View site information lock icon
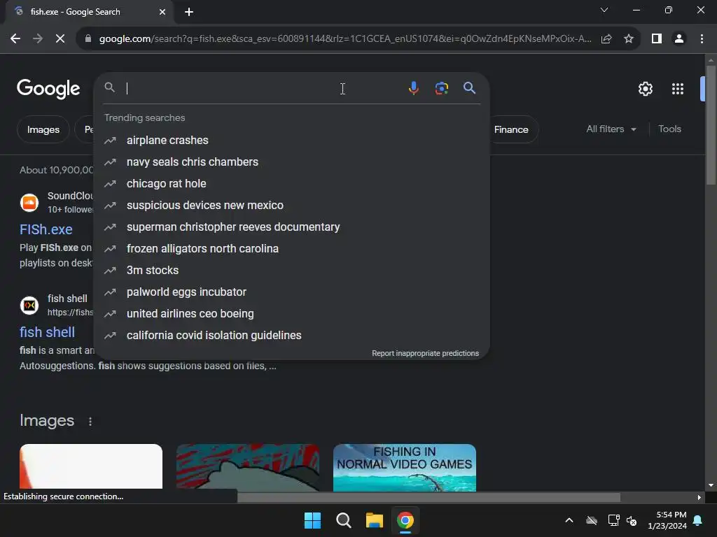Screen dimensions: 717x537 [88, 39]
